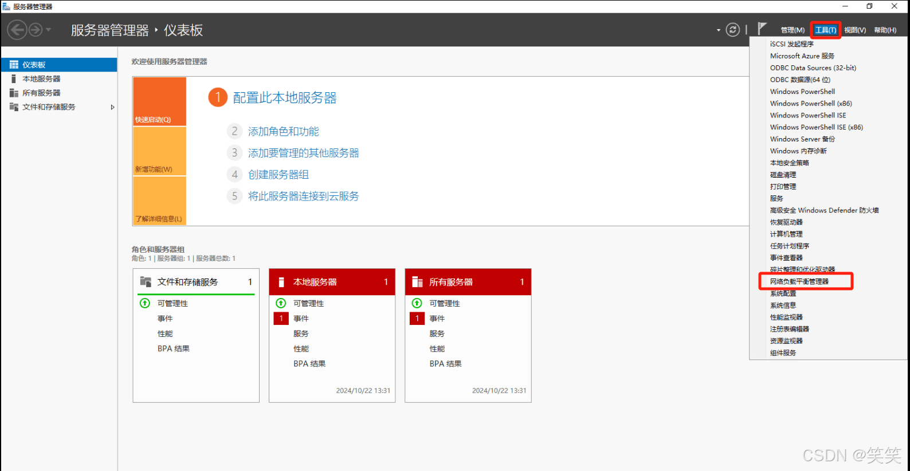The image size is (910, 471).
Task: Click the 所有服务器 icon in sidebar
Action: point(14,93)
